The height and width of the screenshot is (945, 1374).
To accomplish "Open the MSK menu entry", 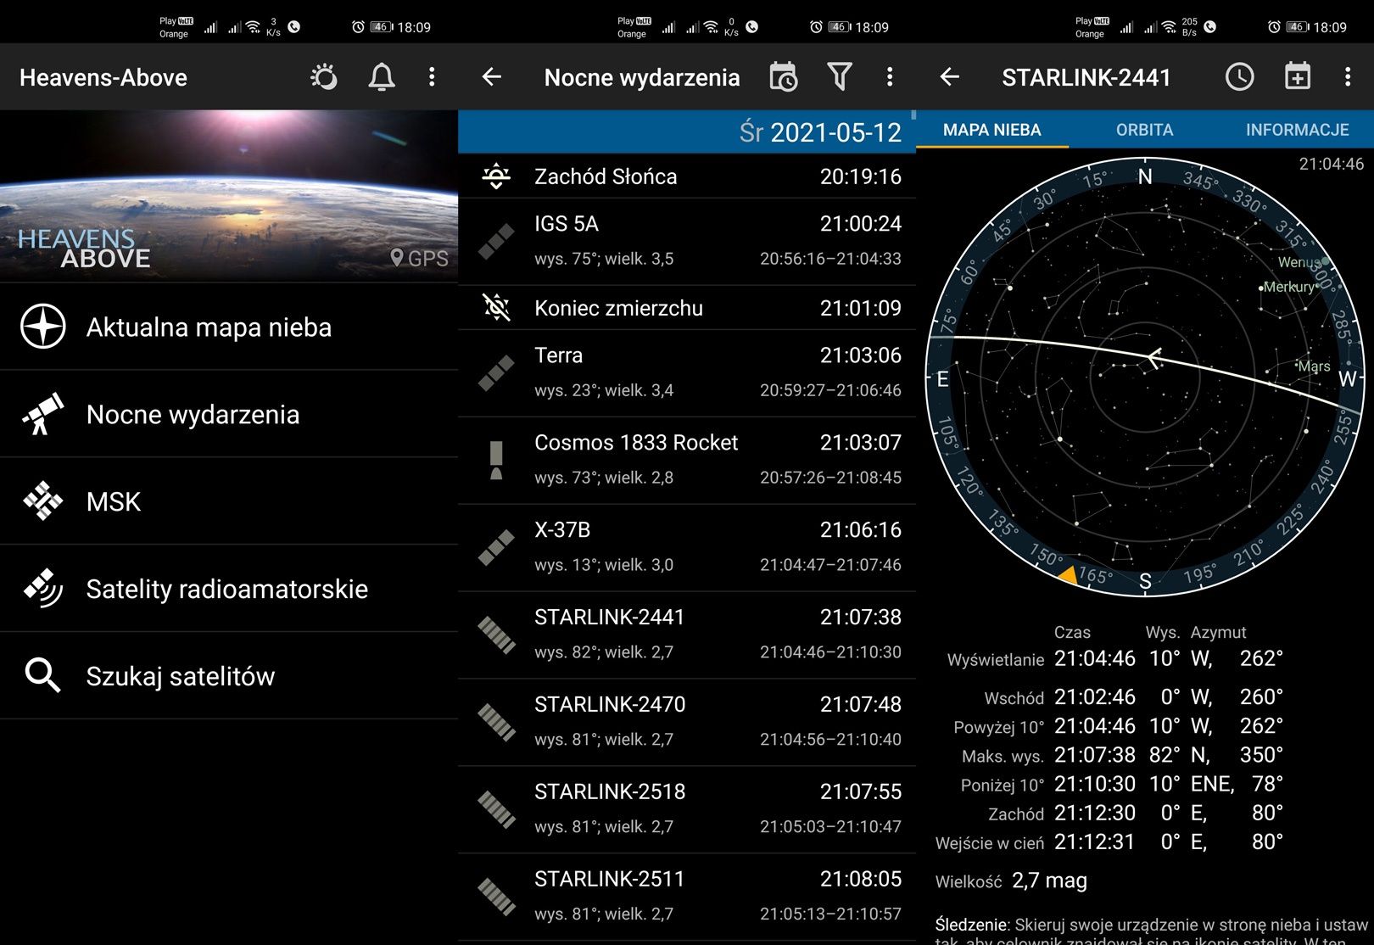I will 229,501.
